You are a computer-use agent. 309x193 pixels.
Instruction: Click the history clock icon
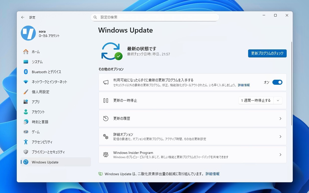pyautogui.click(x=106, y=119)
